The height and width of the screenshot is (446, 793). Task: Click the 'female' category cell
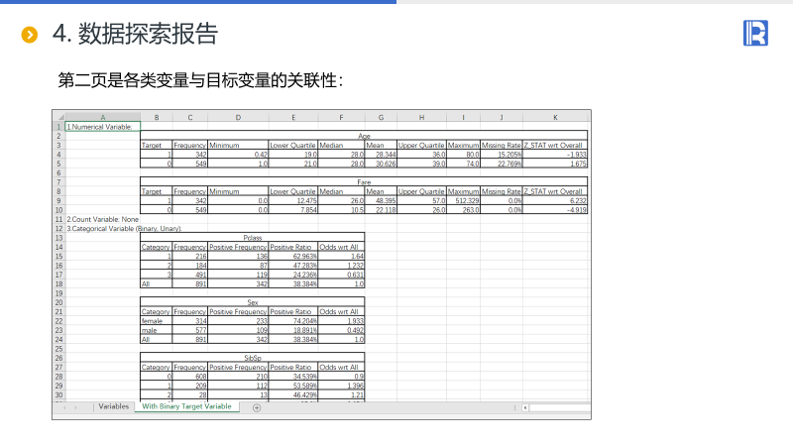[157, 321]
